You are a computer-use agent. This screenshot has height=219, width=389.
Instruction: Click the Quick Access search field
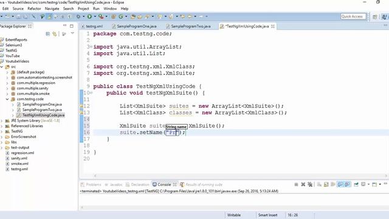pos(353,16)
